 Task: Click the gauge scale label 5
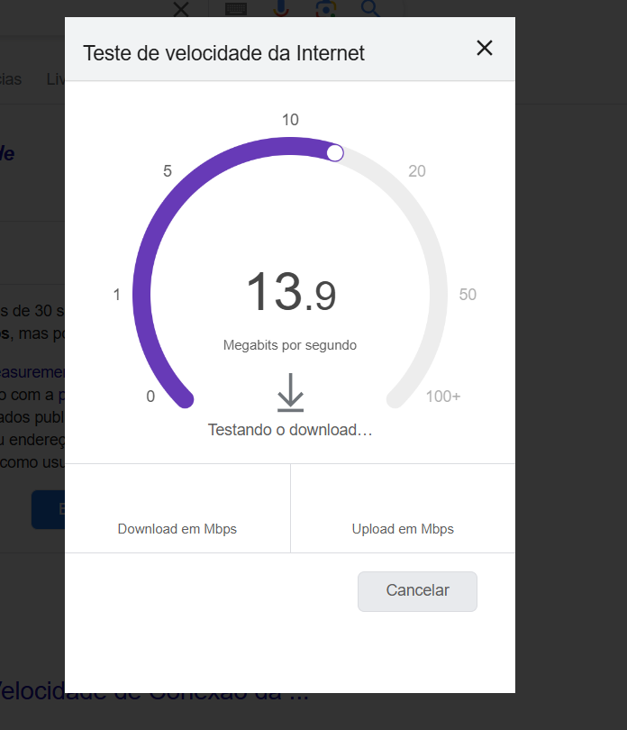click(168, 171)
